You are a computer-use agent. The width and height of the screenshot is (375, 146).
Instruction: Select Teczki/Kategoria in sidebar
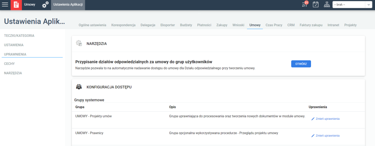coord(19,36)
